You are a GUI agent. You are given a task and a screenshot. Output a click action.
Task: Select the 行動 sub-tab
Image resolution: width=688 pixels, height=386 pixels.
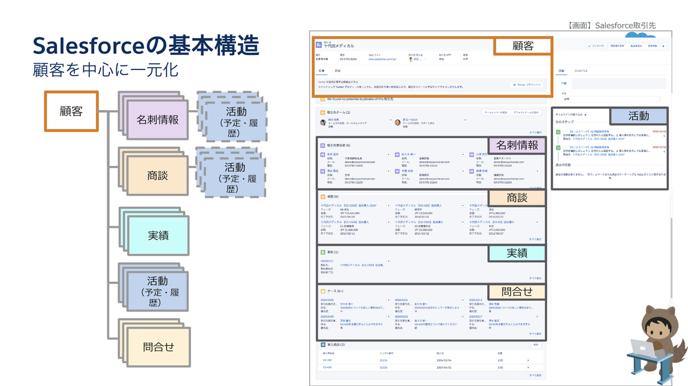tap(564, 83)
